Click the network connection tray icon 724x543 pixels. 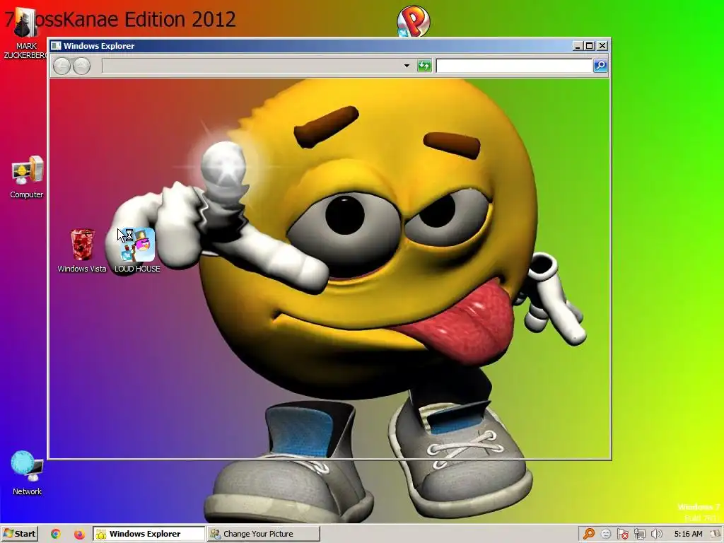click(x=639, y=534)
